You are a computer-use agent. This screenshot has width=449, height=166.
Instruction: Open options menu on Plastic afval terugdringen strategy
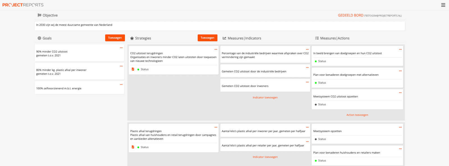216,127
